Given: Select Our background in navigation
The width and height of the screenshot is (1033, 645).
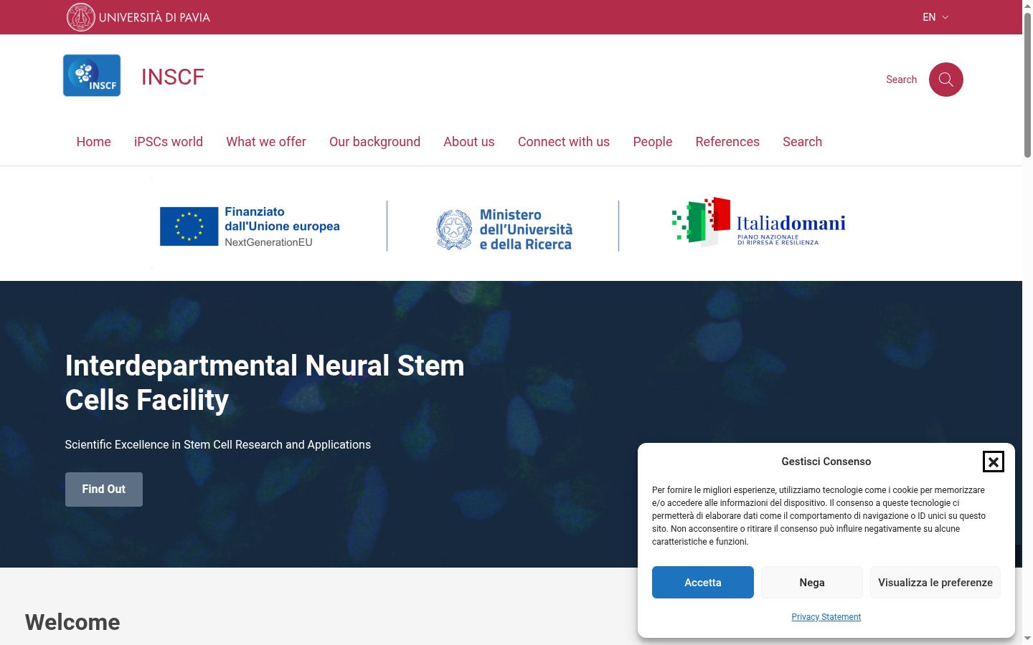Looking at the screenshot, I should [374, 142].
